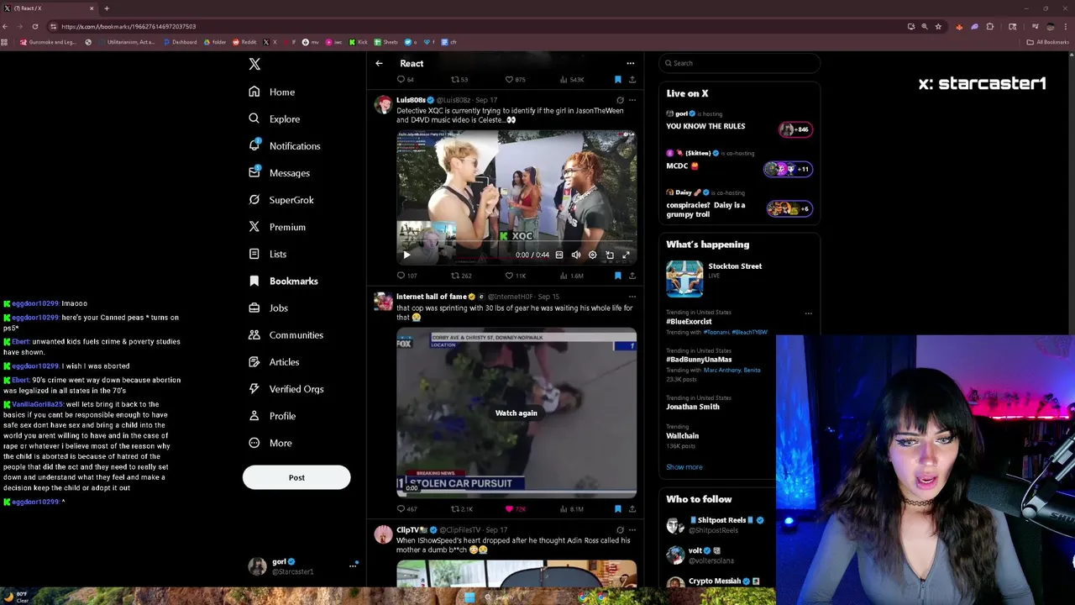
Task: Click the Lists icon in the sidebar
Action: [254, 254]
